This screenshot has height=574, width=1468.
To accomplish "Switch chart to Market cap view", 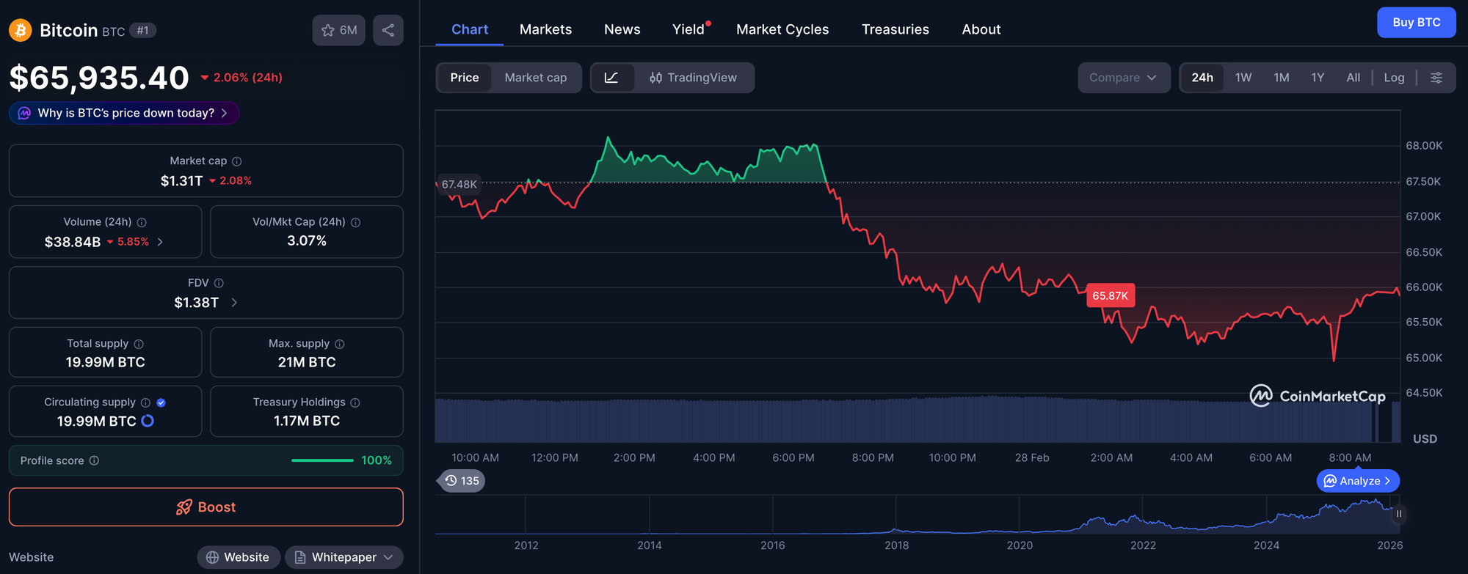I will [x=536, y=78].
